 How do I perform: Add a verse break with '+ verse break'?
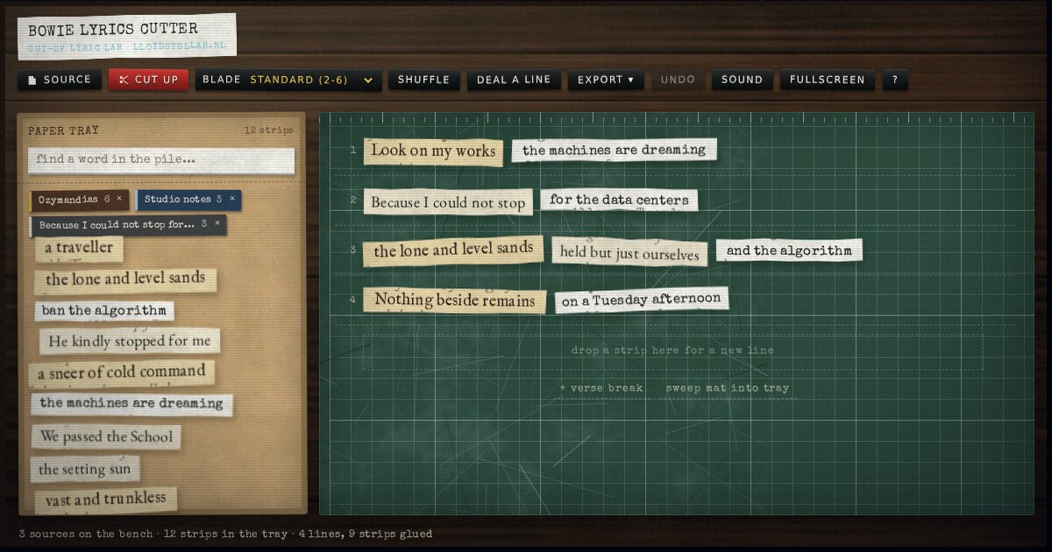pos(601,388)
